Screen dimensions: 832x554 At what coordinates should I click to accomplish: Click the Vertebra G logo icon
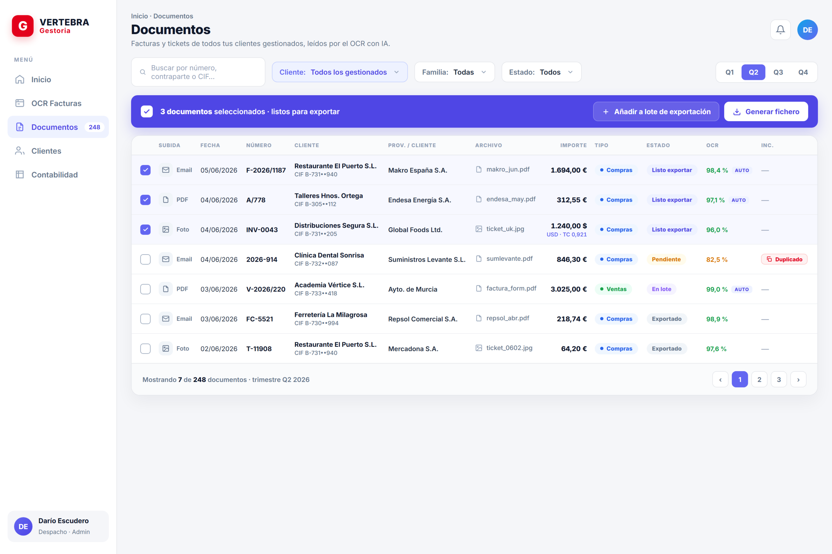point(23,26)
